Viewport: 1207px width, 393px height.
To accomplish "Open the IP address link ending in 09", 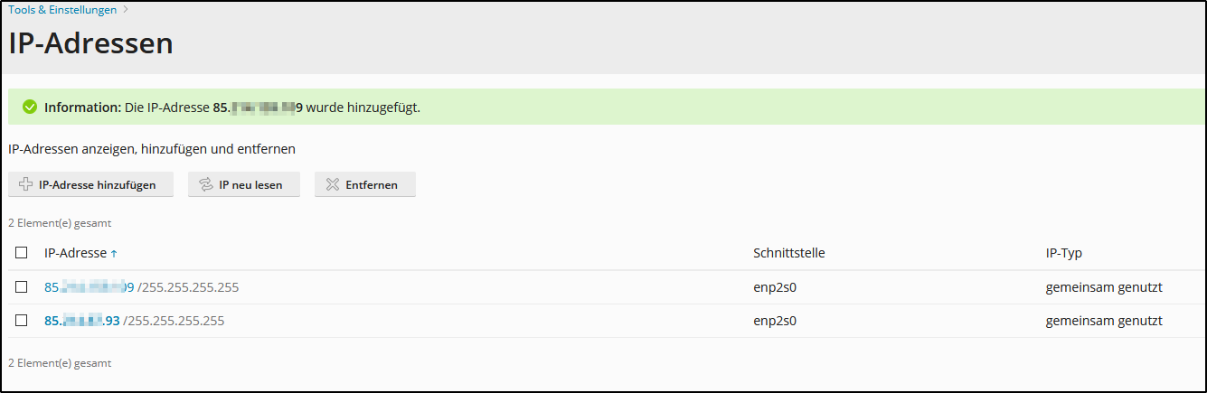I will click(x=89, y=287).
